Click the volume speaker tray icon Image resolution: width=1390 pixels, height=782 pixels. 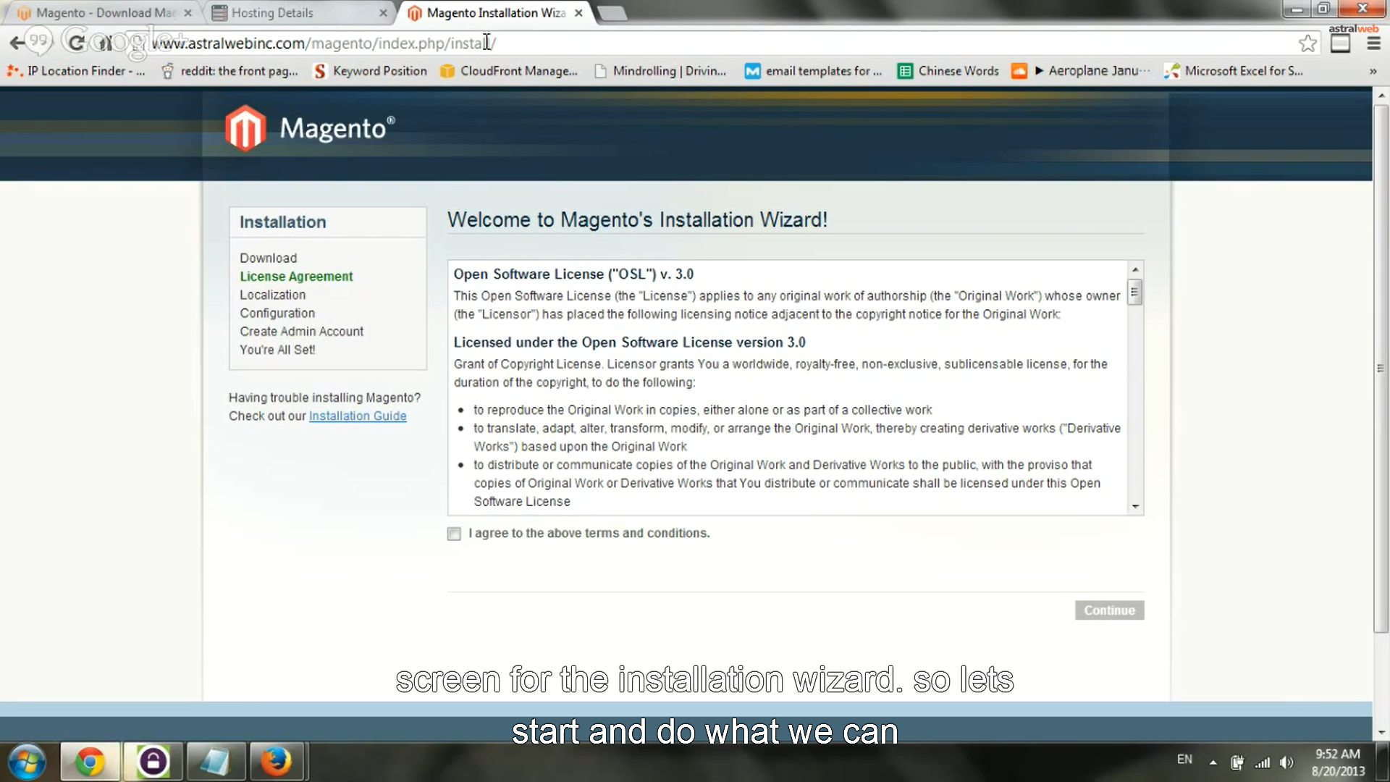tap(1286, 762)
